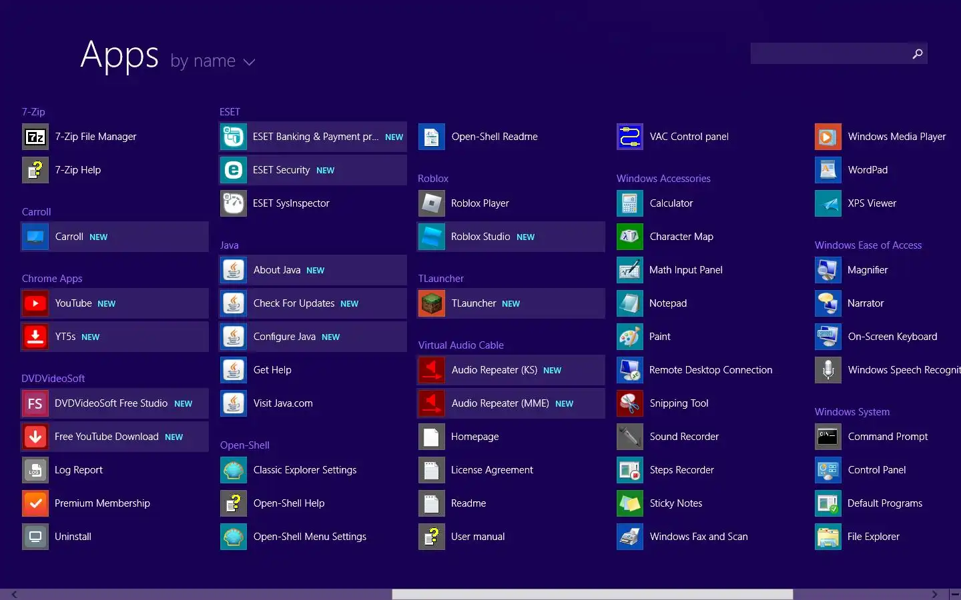Click the scrollbar right arrow
The width and height of the screenshot is (961, 600).
point(934,594)
